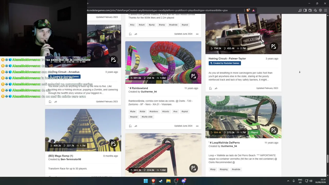Select the #slide tag

142,112
